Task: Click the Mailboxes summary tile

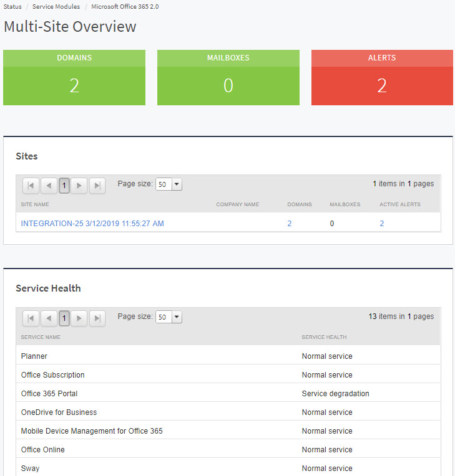Action: point(228,78)
